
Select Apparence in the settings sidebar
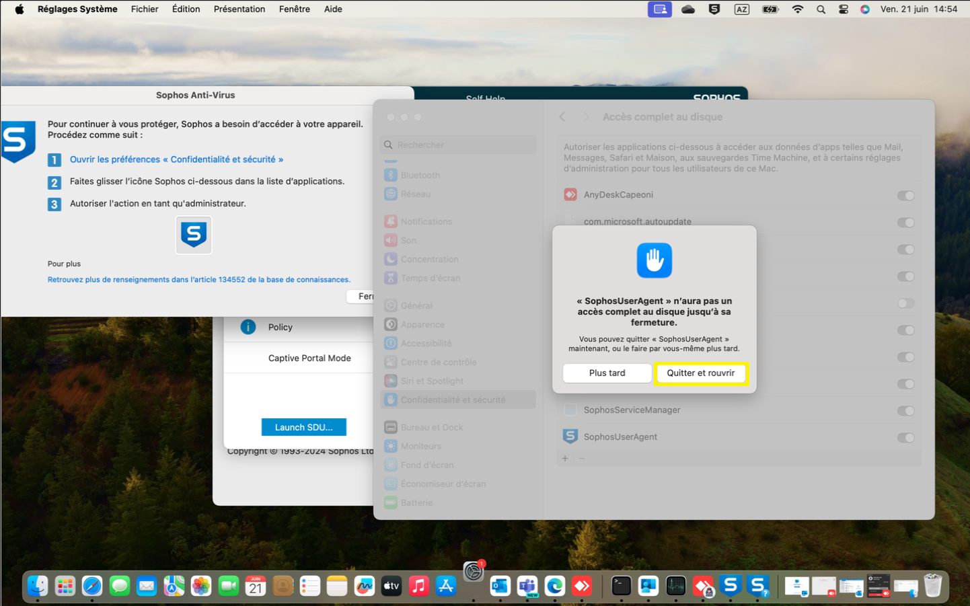tap(459, 324)
